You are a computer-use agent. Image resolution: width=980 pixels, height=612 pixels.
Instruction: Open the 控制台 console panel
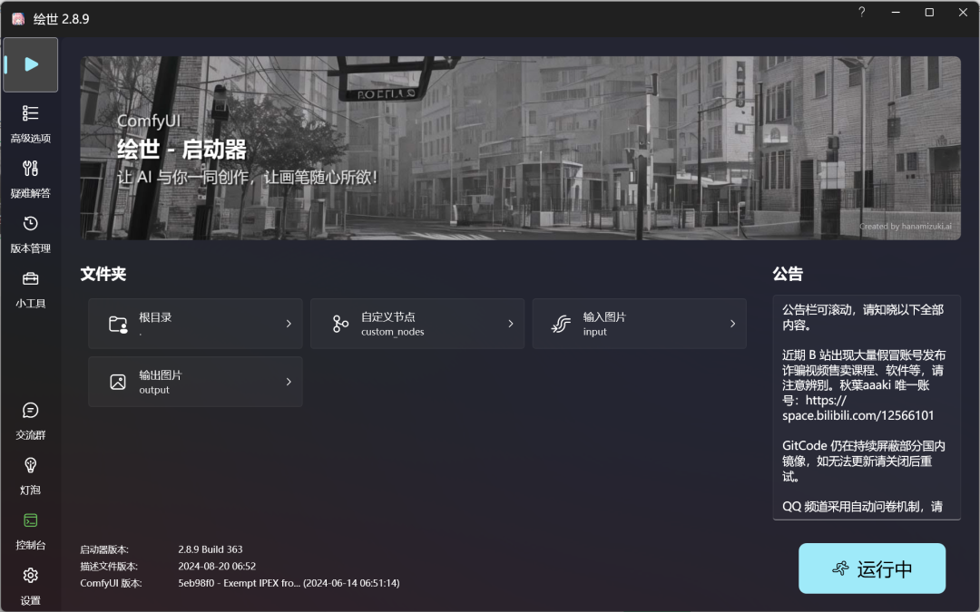pyautogui.click(x=30, y=530)
